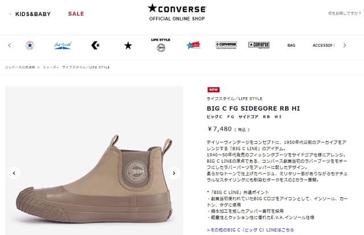Screen dimensions: 364x235
Task: Move the brand carousel to the right
Action: tap(345, 46)
